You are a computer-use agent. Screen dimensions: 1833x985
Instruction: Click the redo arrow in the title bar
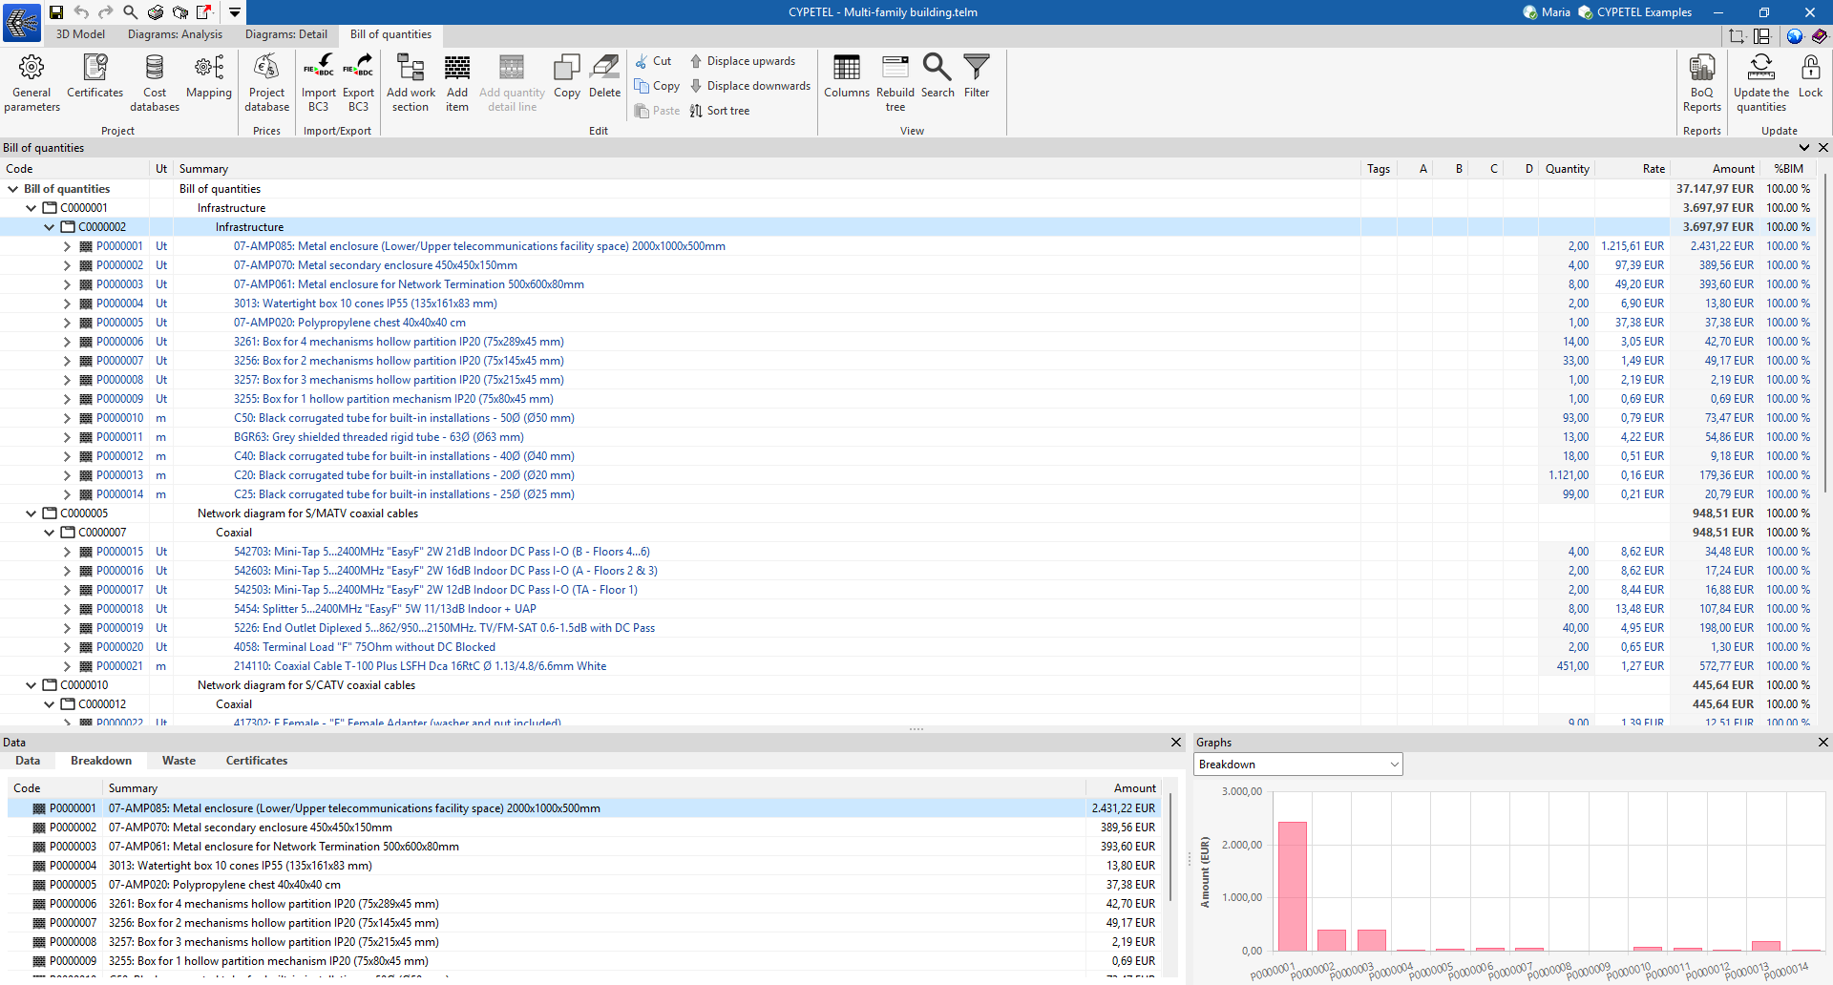click(106, 12)
